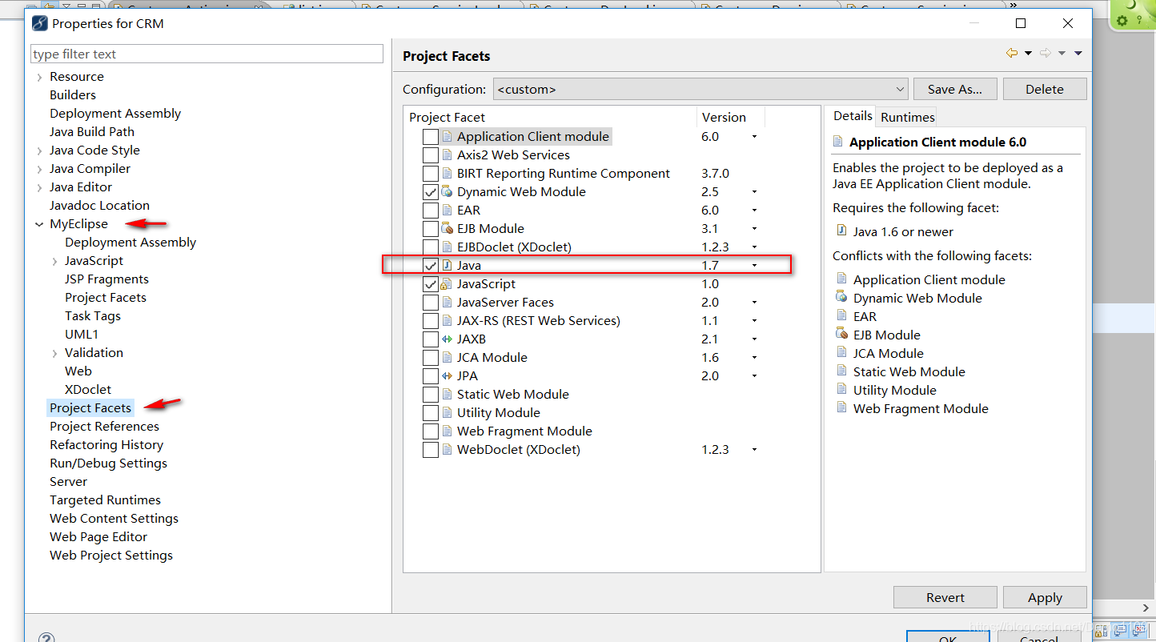The width and height of the screenshot is (1156, 642).
Task: Click the Dynamic Web Module facet icon
Action: [448, 192]
